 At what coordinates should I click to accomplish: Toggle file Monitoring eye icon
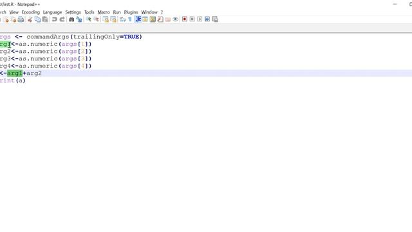[x=175, y=19]
